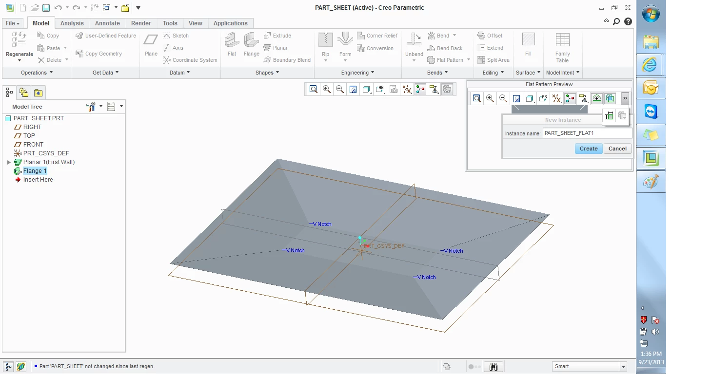Click Create in New Instance dialog
The width and height of the screenshot is (712, 374).
(589, 149)
